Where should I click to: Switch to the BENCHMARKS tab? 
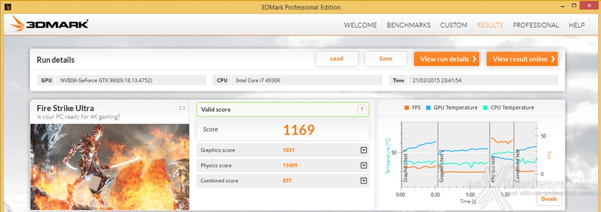pos(408,25)
